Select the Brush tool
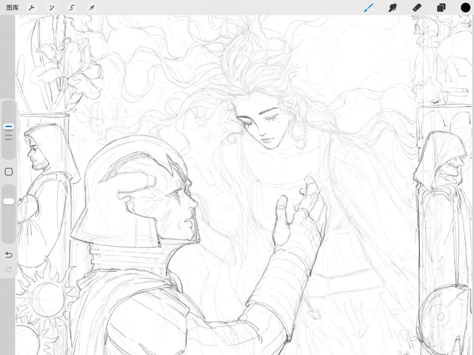 coord(369,7)
